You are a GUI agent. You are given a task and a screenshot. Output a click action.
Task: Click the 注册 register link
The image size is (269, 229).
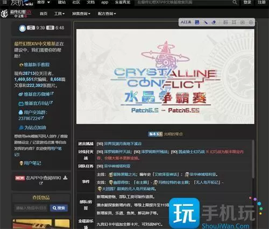(x=261, y=2)
